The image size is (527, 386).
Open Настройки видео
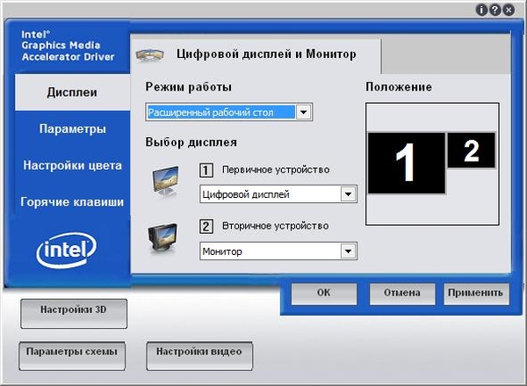pos(199,356)
